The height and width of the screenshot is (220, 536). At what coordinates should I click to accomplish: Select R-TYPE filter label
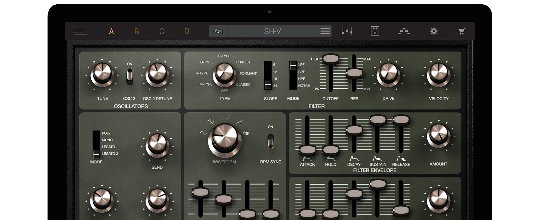pyautogui.click(x=202, y=73)
